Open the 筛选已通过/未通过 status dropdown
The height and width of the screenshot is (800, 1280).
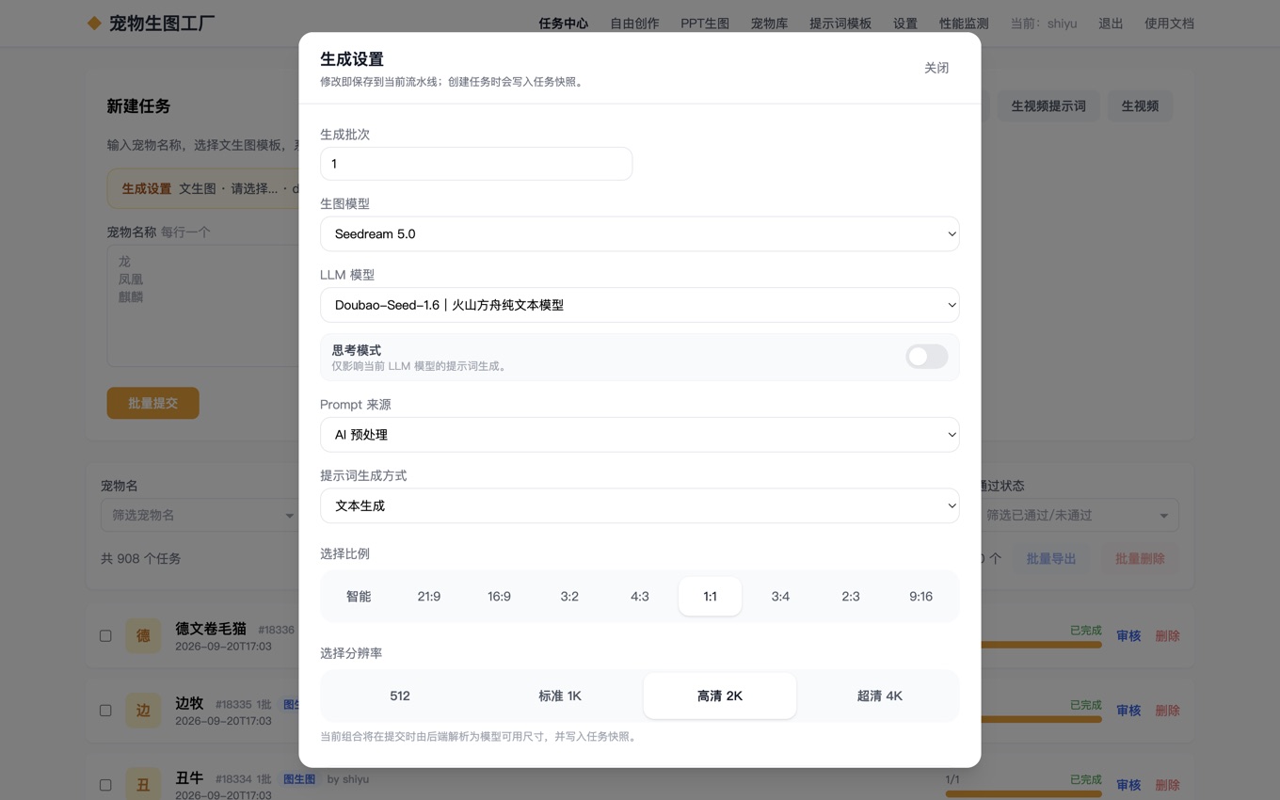coord(1077,515)
